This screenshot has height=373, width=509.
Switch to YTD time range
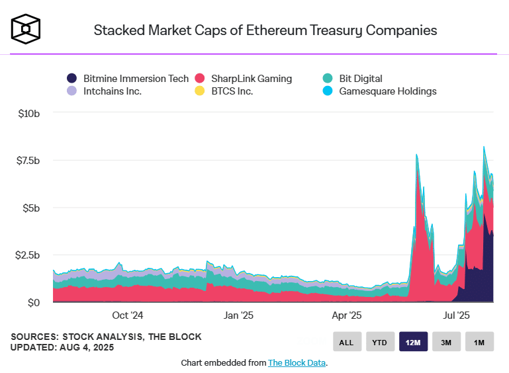(x=380, y=342)
